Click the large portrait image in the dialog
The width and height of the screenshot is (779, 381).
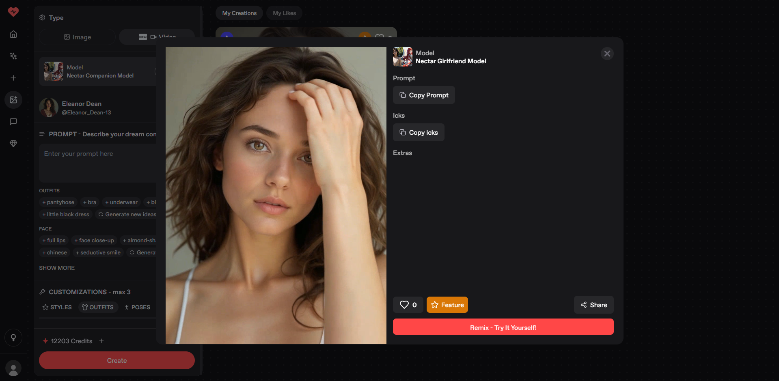click(x=276, y=196)
